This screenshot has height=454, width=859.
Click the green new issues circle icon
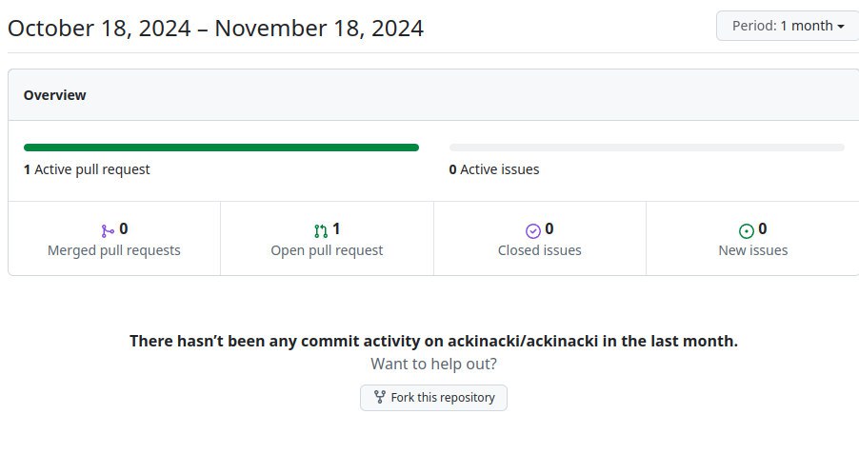pyautogui.click(x=747, y=230)
